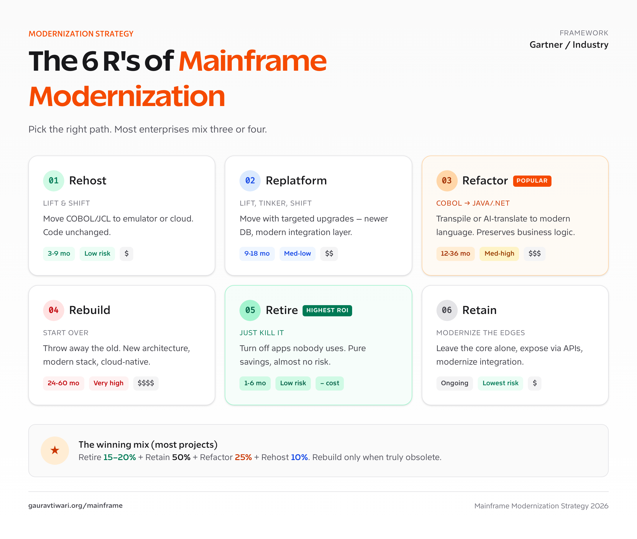Image resolution: width=637 pixels, height=539 pixels.
Task: Click the 01 number badge on Rehost
Action: [x=54, y=181]
